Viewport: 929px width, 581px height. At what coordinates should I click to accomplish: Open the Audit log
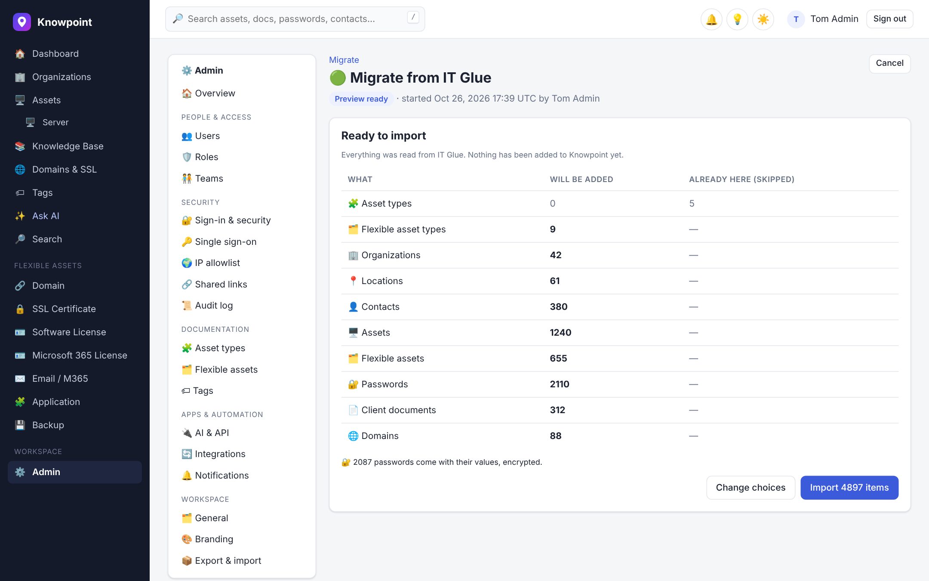click(x=242, y=306)
